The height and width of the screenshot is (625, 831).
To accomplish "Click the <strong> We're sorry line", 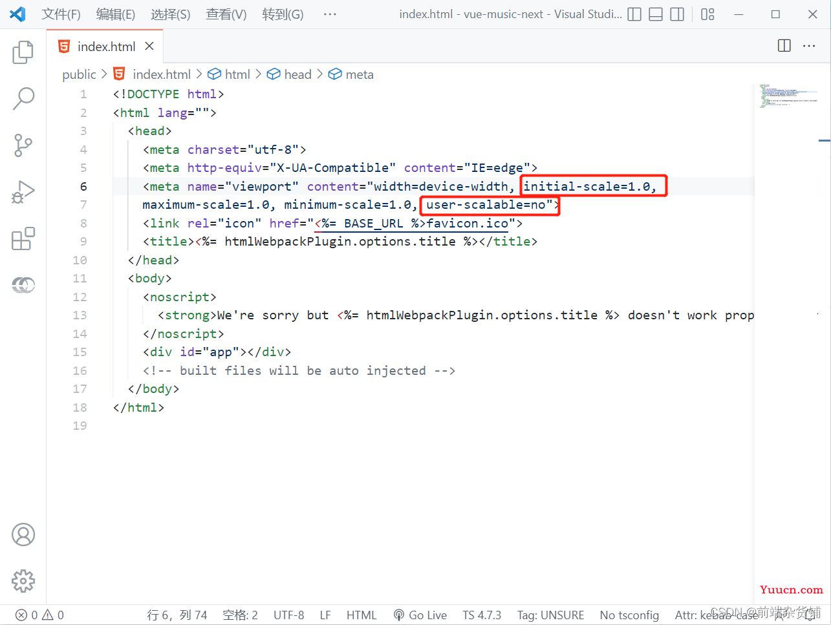I will (x=456, y=315).
